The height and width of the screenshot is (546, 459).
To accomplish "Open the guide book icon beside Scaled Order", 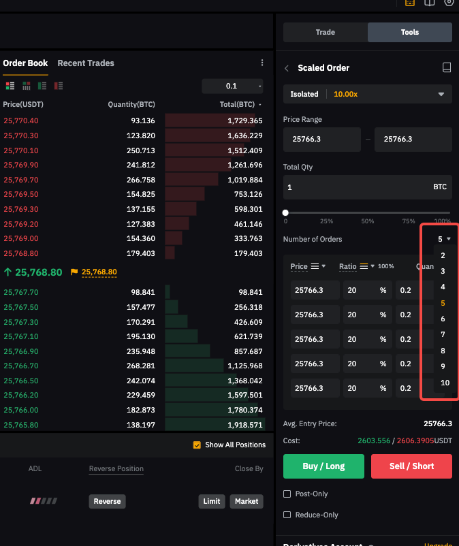I will 447,67.
